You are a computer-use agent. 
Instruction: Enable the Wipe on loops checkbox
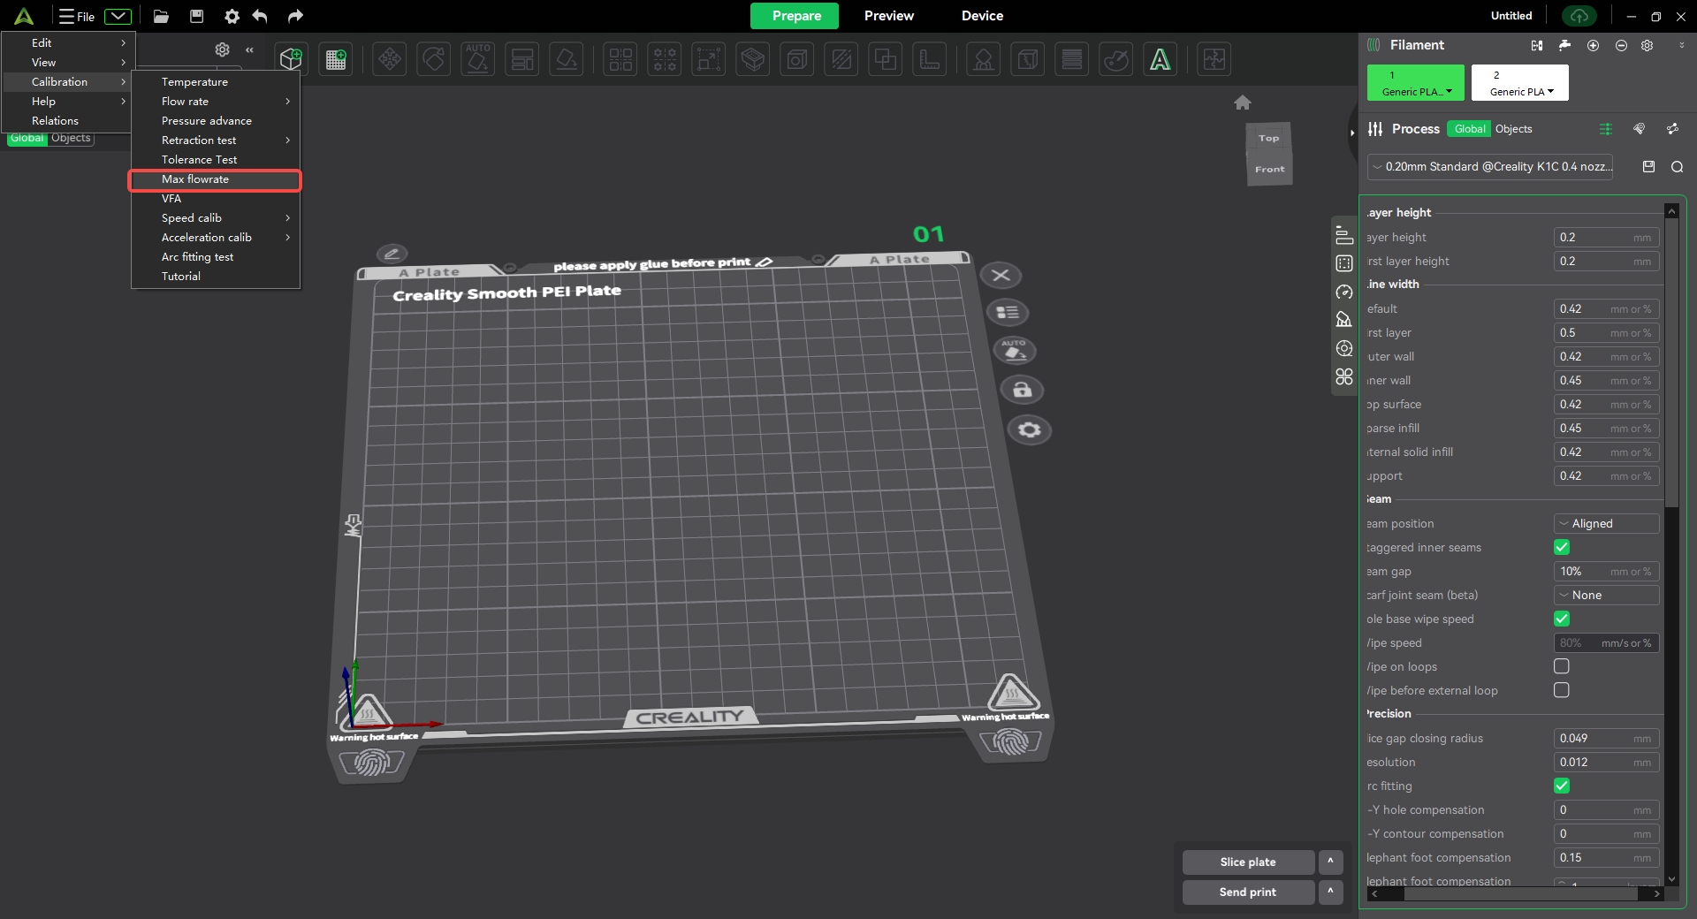click(1562, 666)
